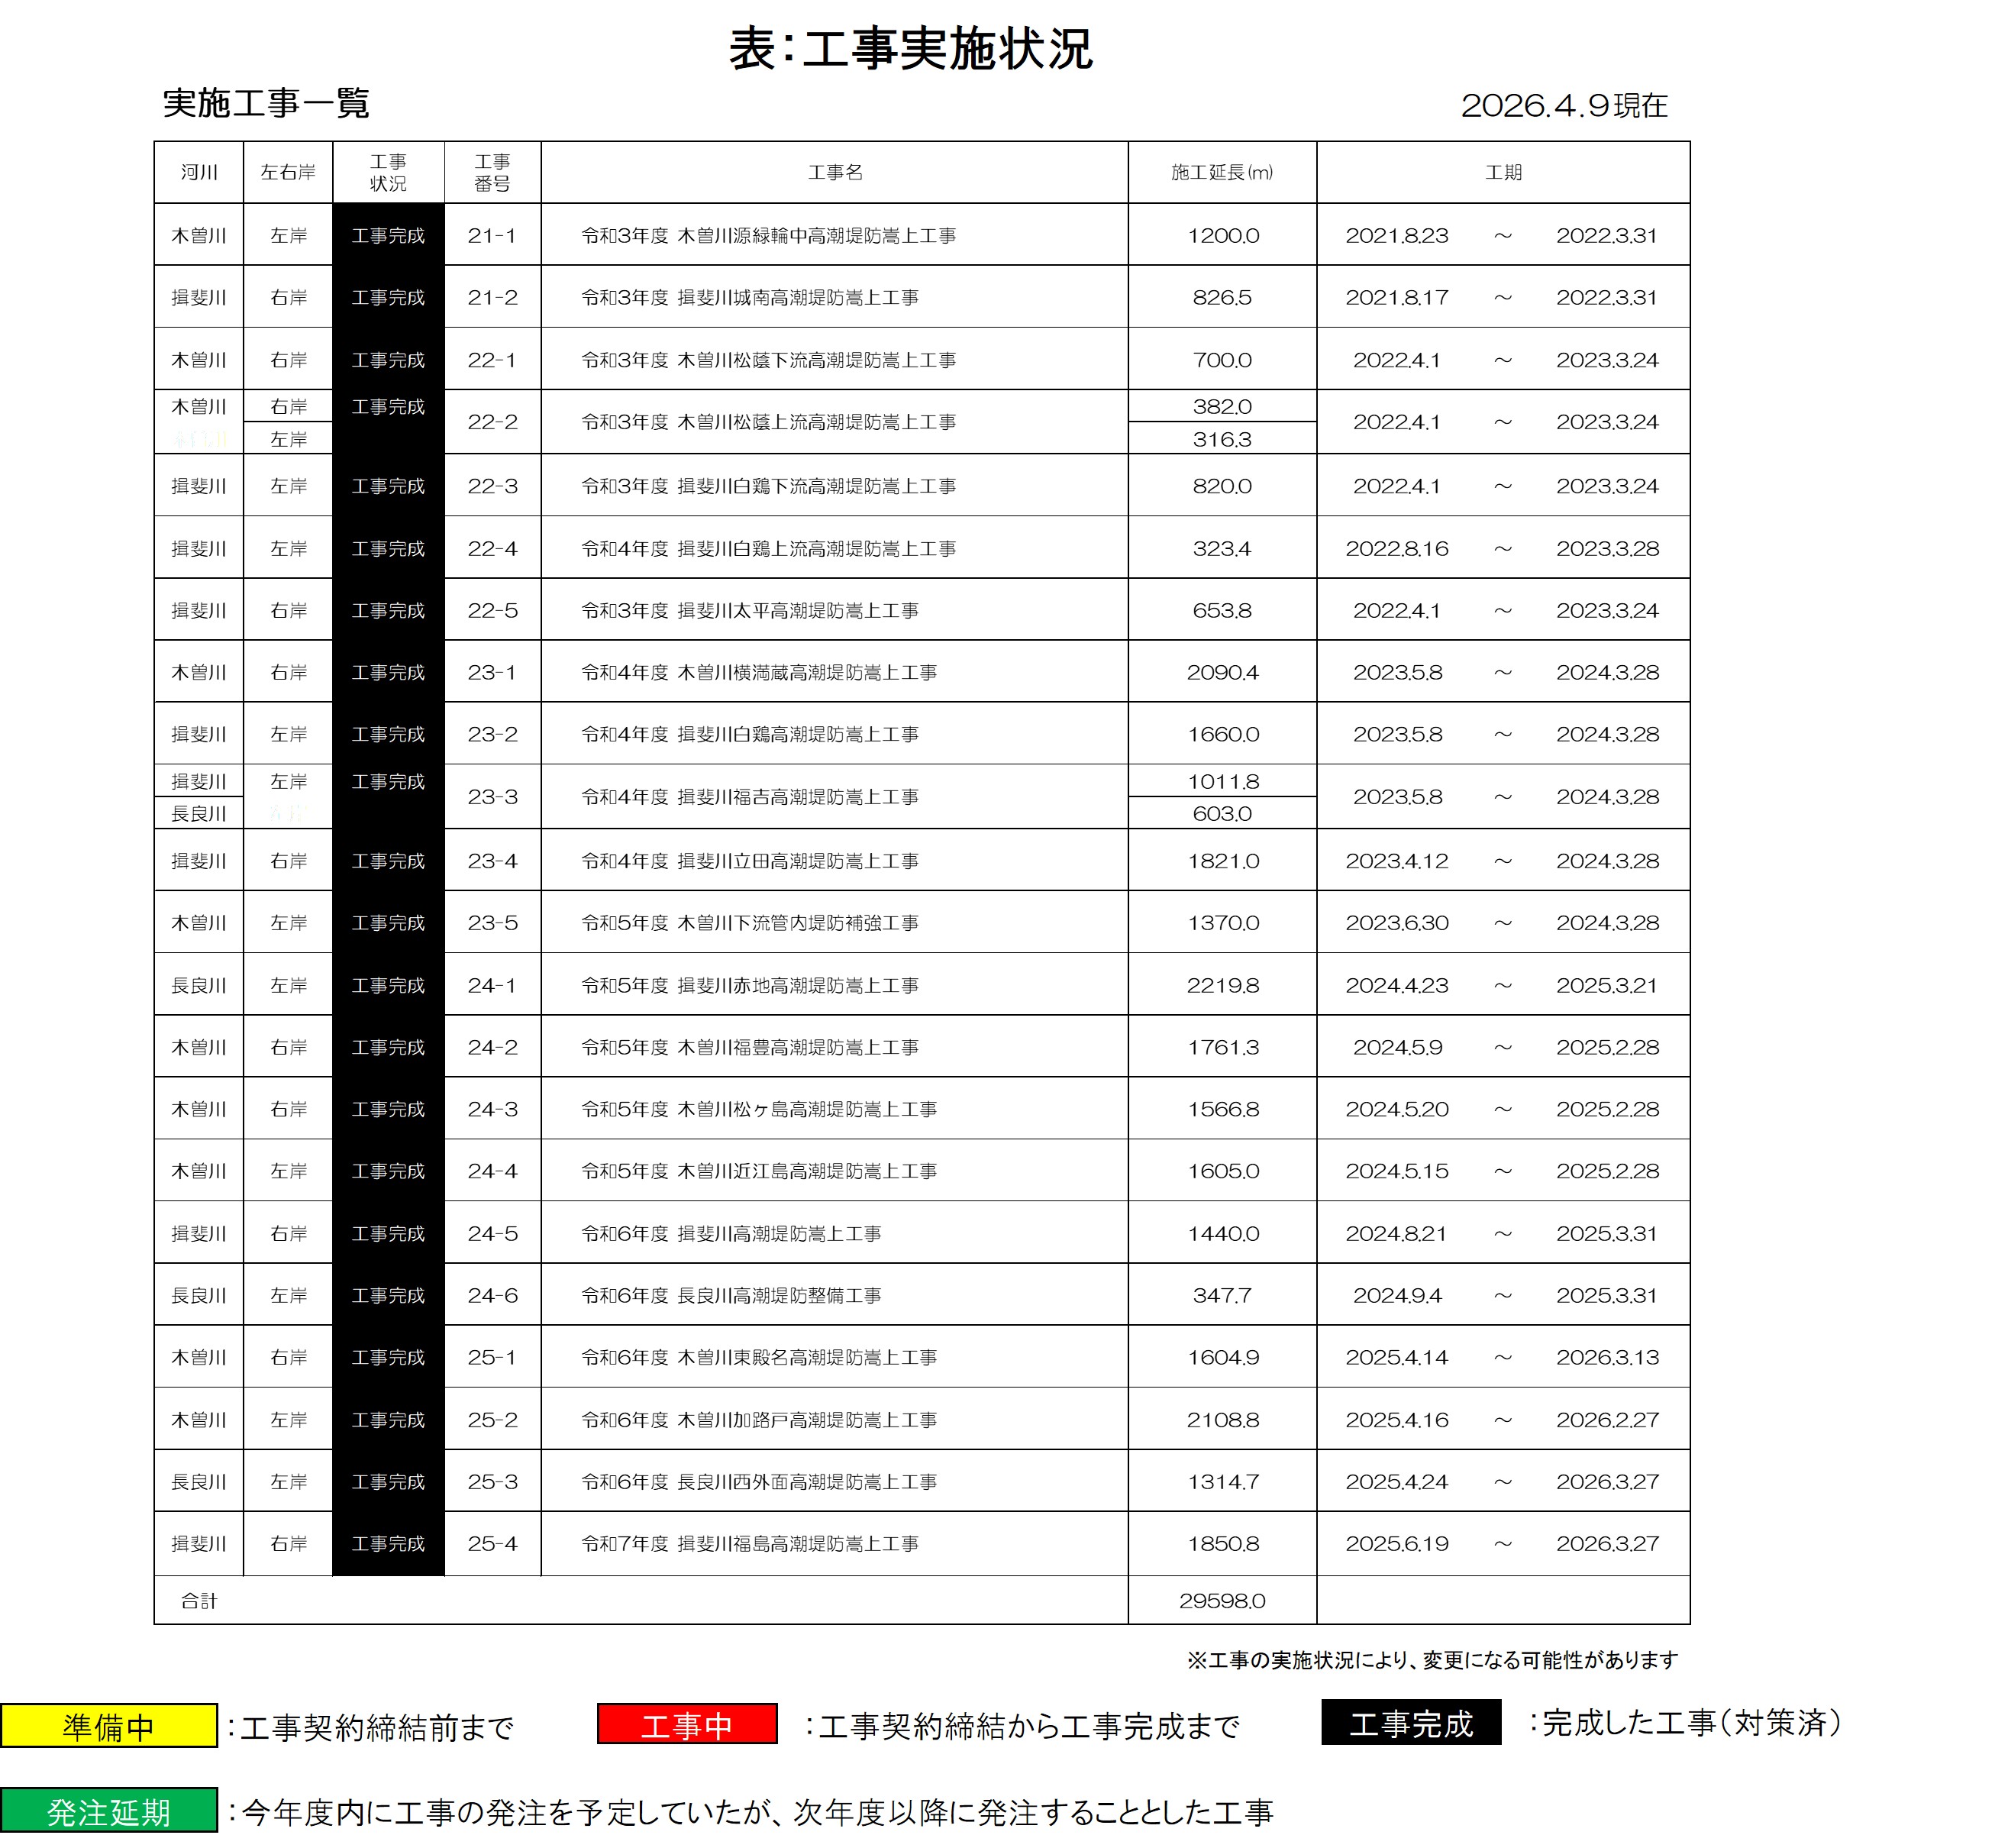Click the 工事状況 column header
The image size is (1995, 1848).
(387, 172)
